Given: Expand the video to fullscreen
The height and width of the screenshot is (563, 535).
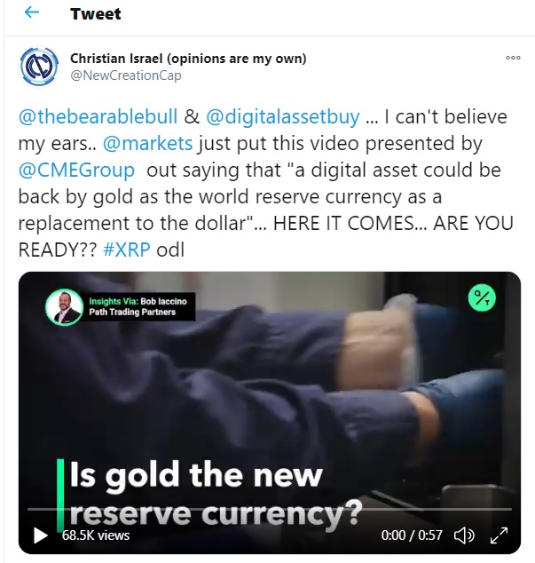Looking at the screenshot, I should tap(500, 535).
